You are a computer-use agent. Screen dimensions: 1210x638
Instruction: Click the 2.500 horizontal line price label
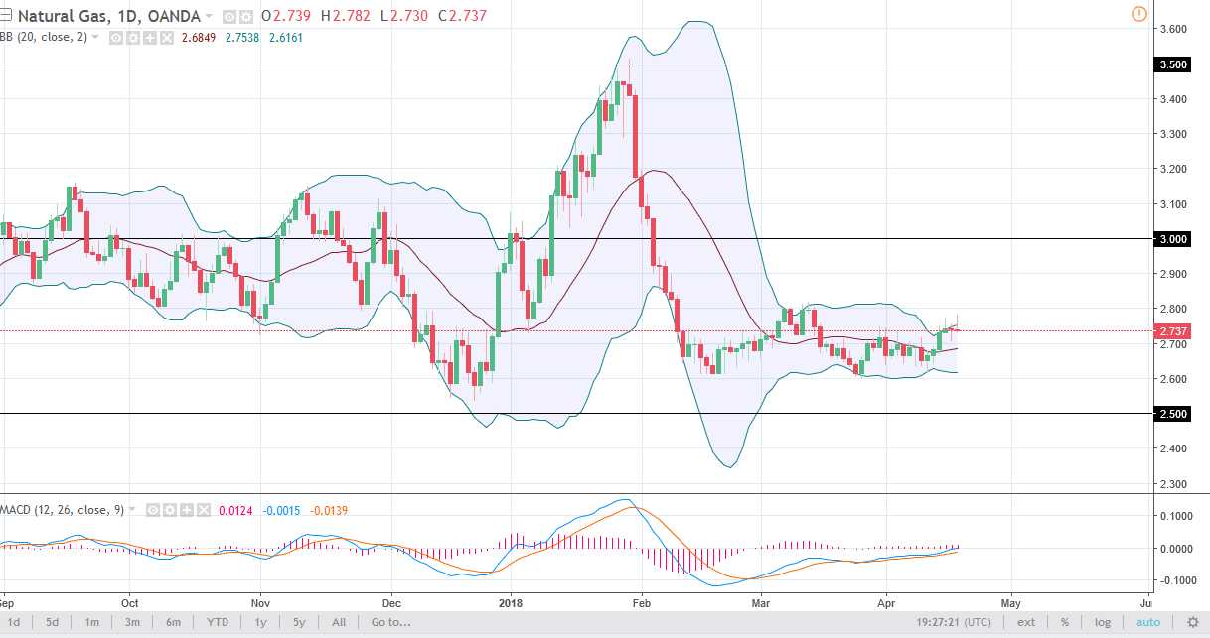tap(1173, 414)
